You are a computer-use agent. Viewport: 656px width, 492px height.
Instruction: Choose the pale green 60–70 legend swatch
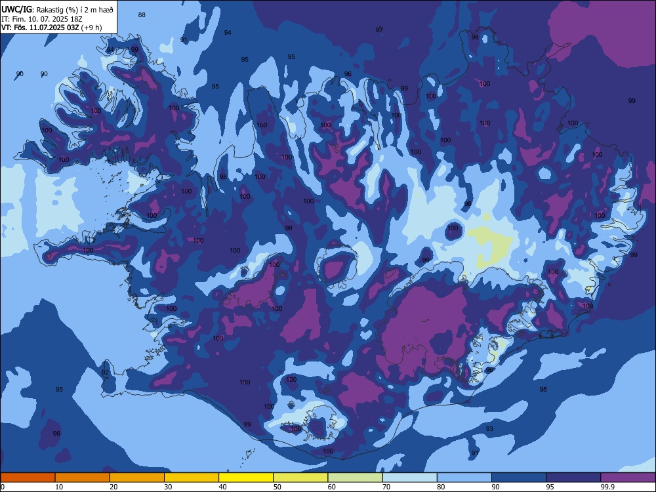[355, 478]
